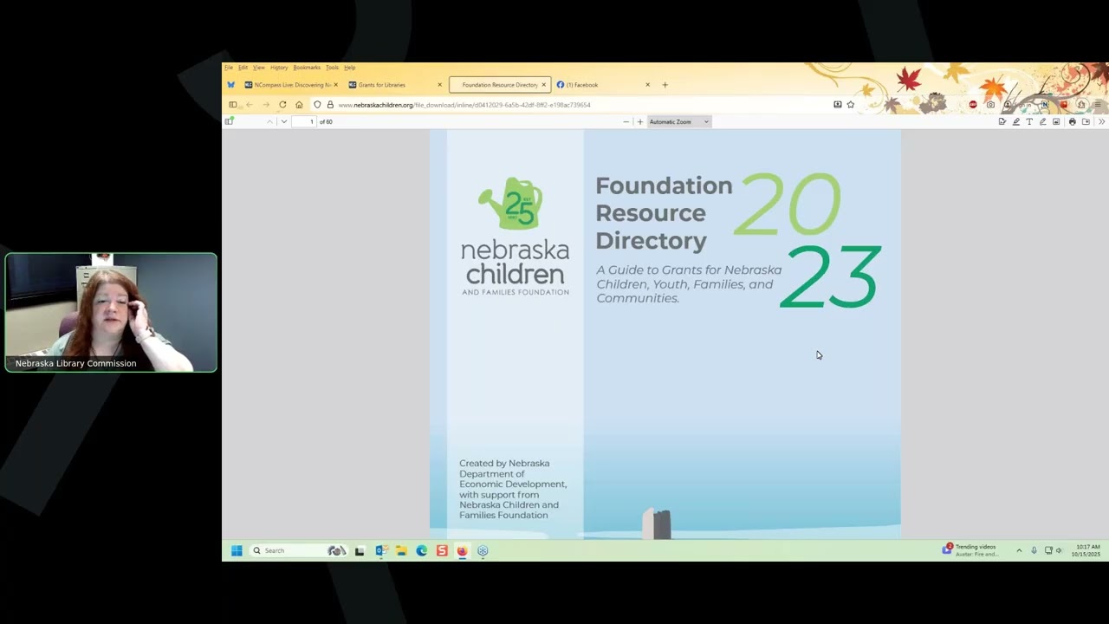Open the History menu
The image size is (1109, 624).
coord(279,68)
